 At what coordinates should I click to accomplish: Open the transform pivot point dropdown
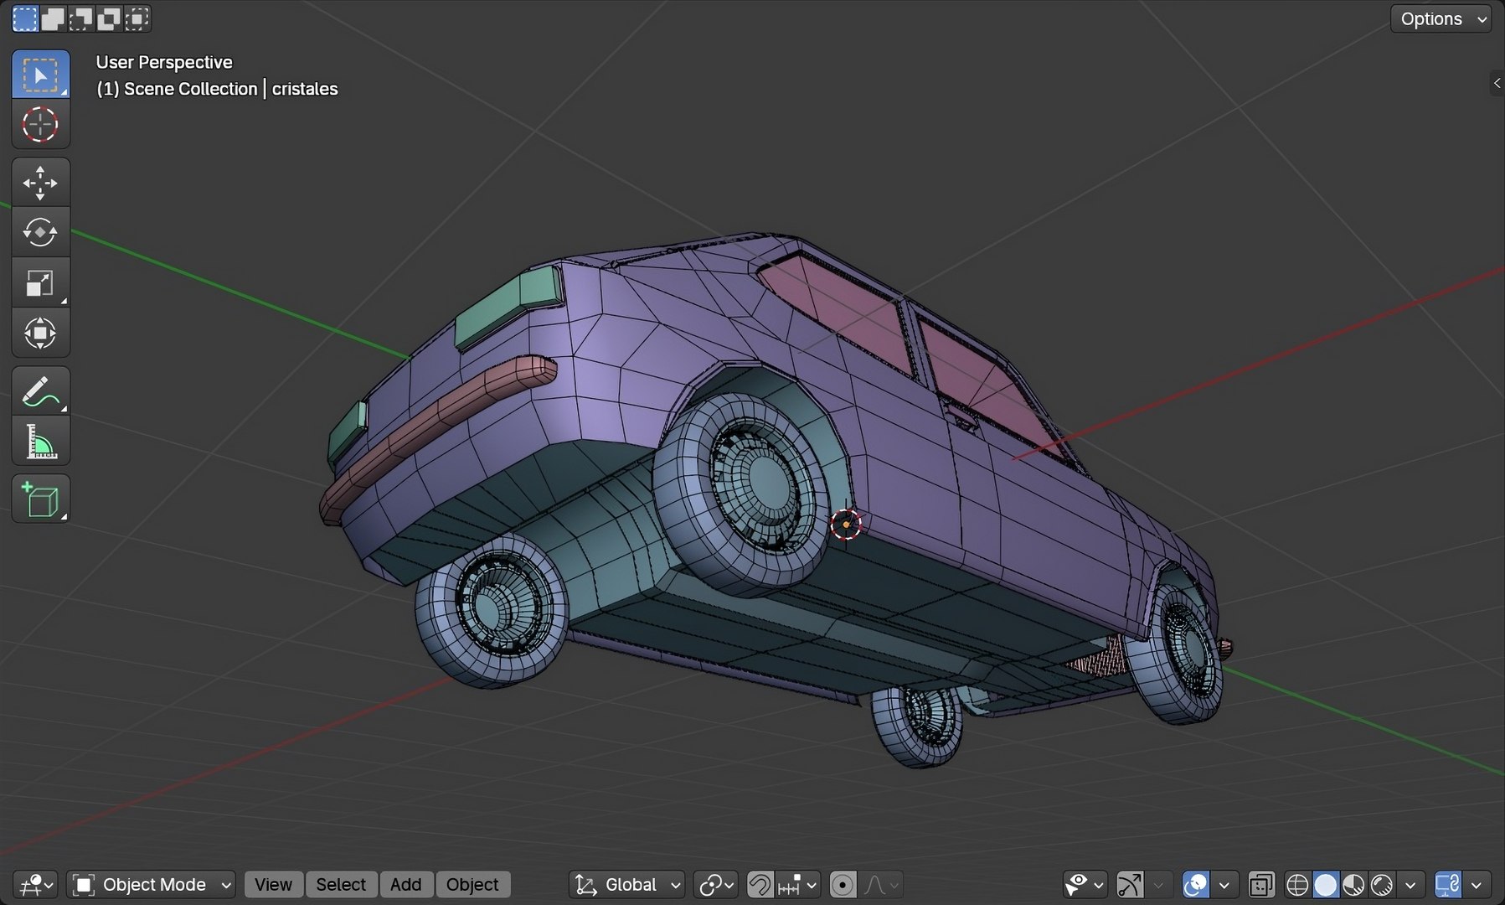tap(716, 884)
